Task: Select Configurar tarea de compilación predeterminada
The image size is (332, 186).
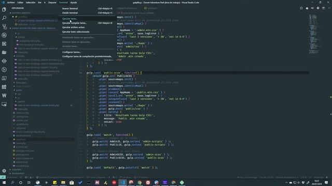Action: (x=87, y=56)
